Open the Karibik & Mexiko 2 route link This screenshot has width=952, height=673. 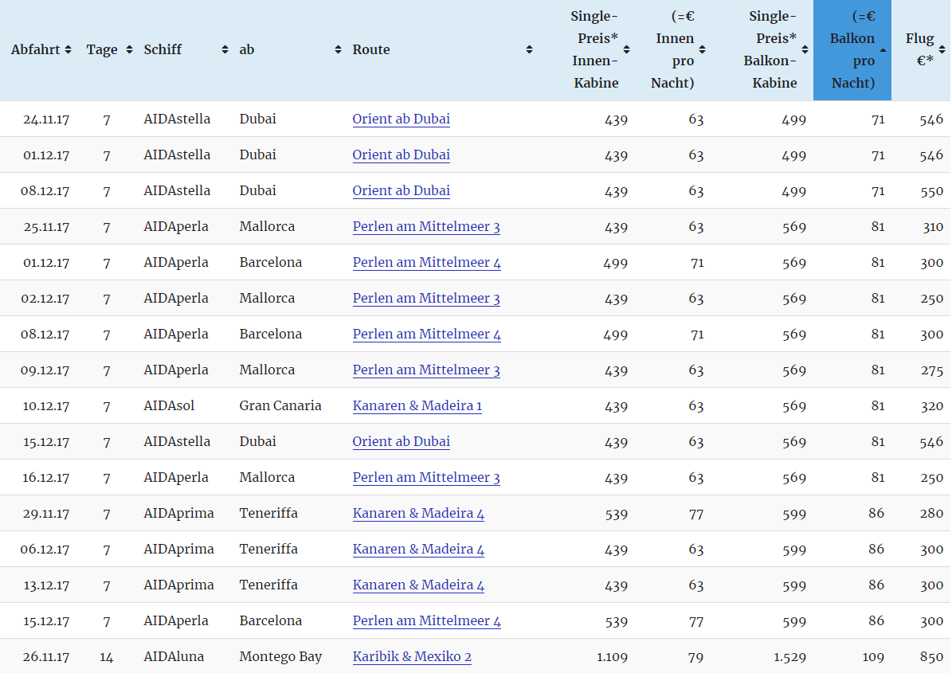point(412,656)
